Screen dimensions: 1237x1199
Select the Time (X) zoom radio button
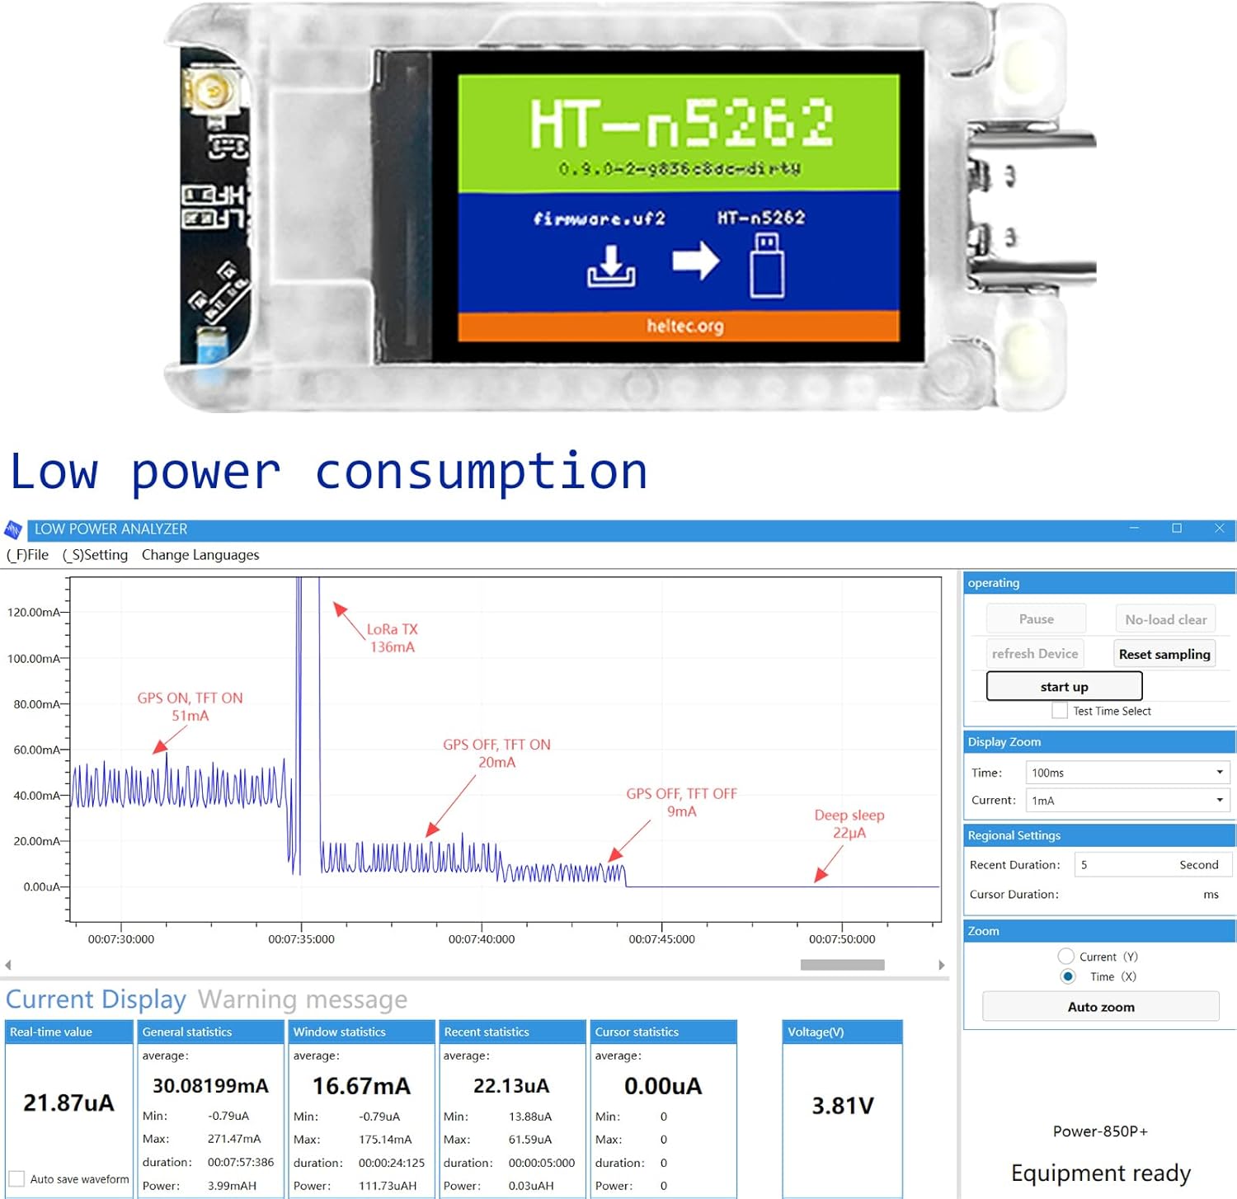[x=1068, y=976]
